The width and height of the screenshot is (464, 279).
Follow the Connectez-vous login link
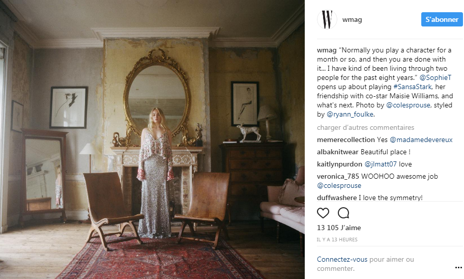point(342,260)
